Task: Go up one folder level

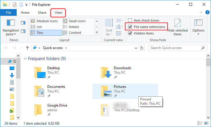Action: pyautogui.click(x=27, y=48)
